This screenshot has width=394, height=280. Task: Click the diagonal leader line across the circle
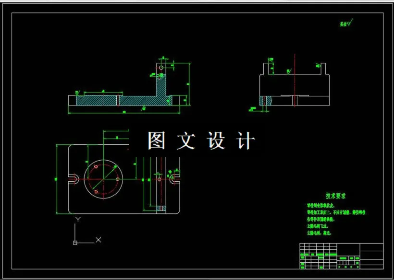coord(108,173)
